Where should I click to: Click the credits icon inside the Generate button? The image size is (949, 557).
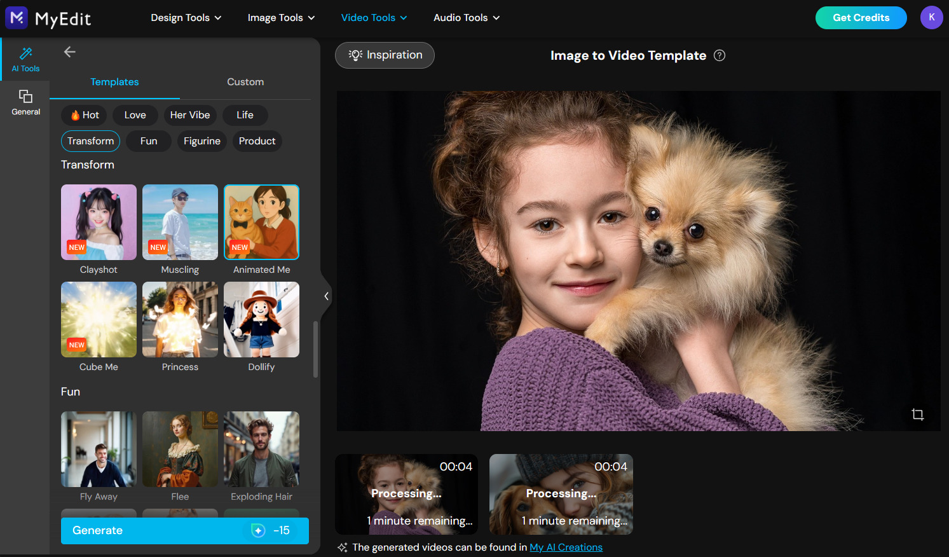pyautogui.click(x=257, y=530)
